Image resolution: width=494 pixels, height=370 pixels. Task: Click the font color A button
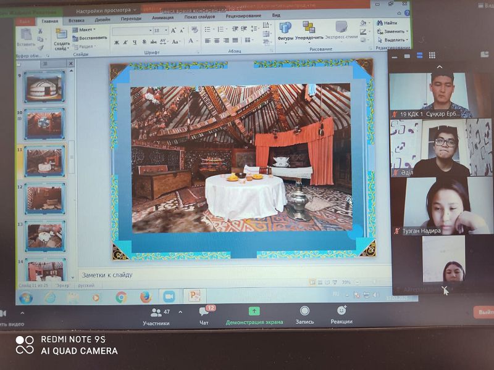point(191,41)
